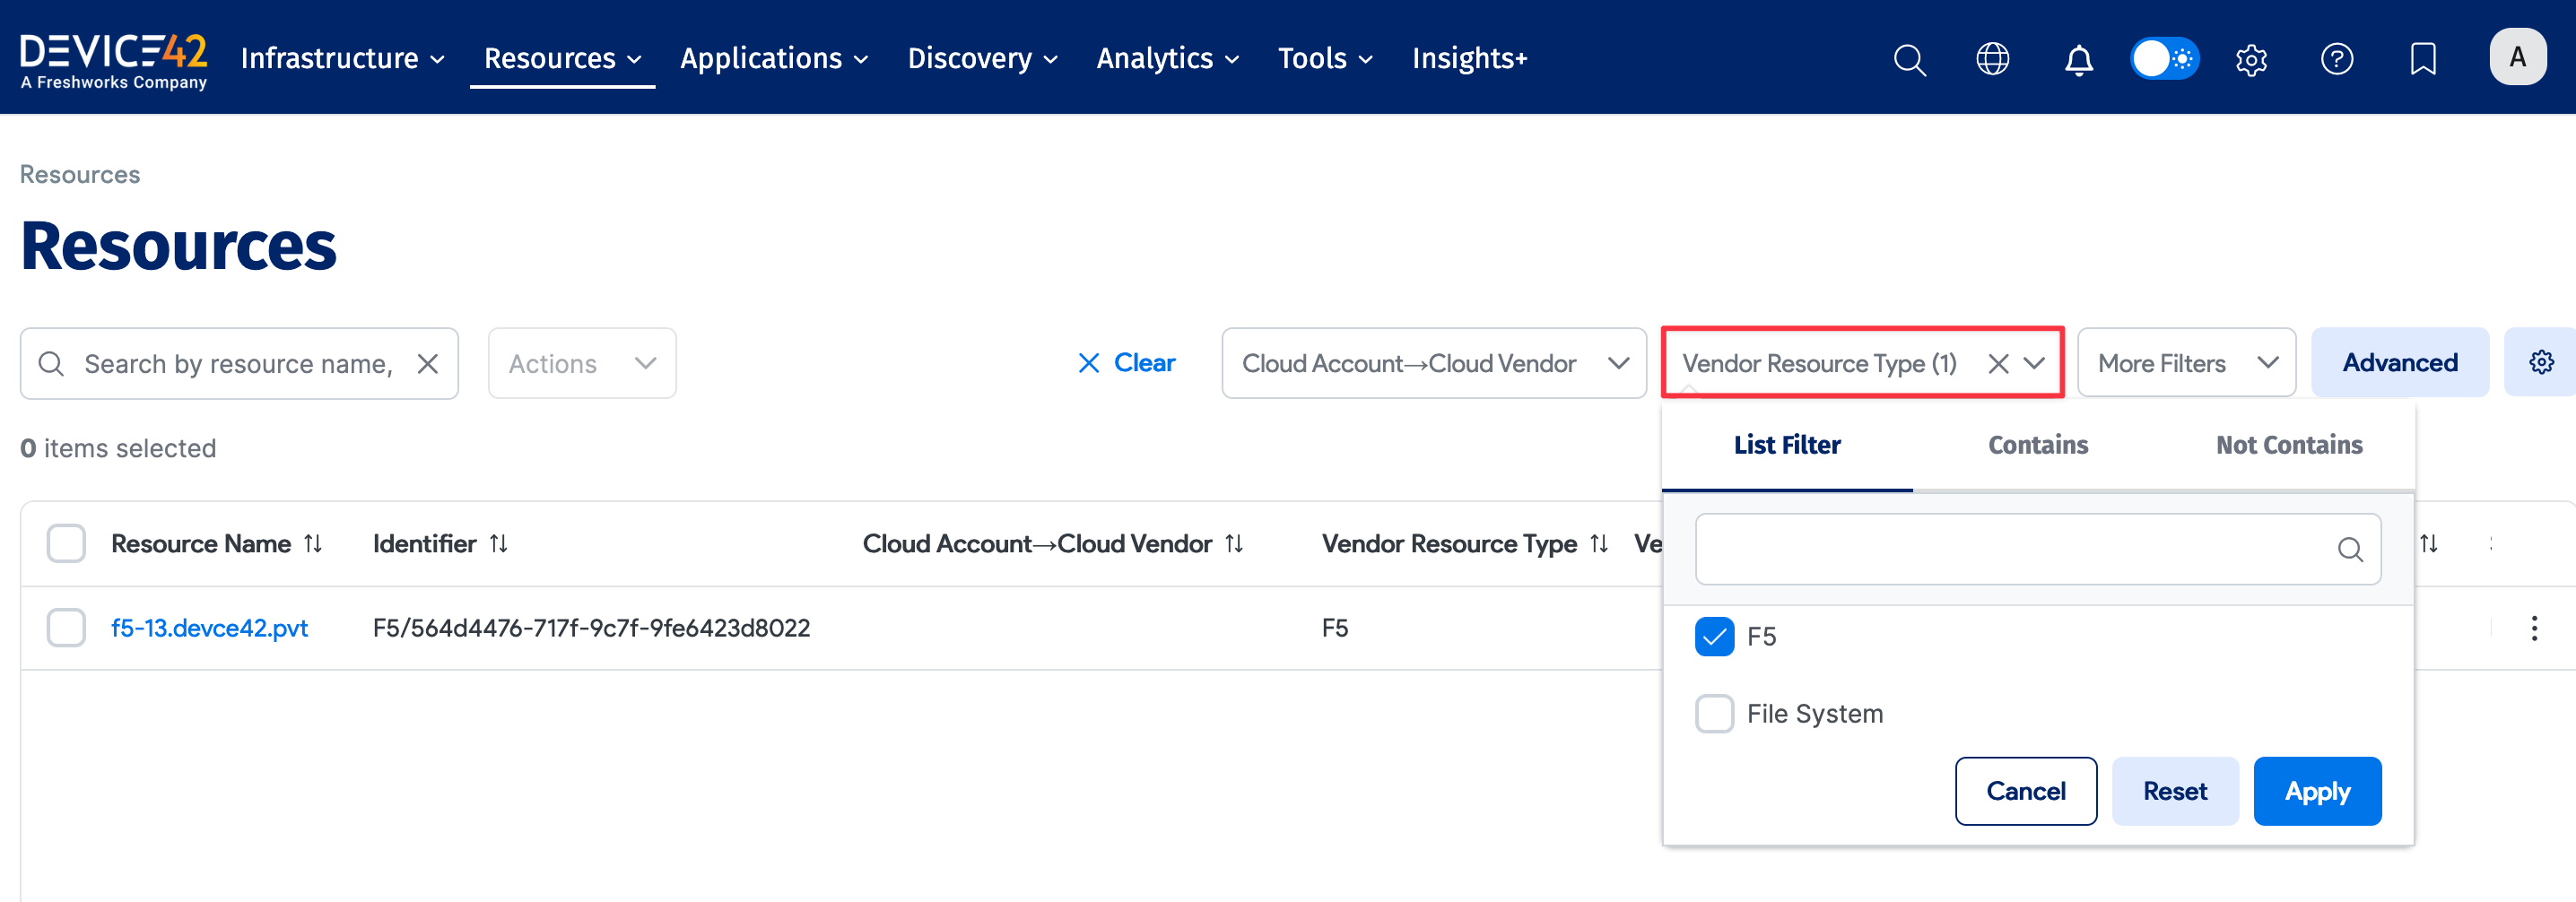Open the Actions dropdown
This screenshot has width=2576, height=902.
tap(581, 363)
